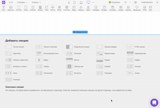The image size is (160, 108).
Task: Switch to desktop monitor viewport
Action: pos(88,2)
